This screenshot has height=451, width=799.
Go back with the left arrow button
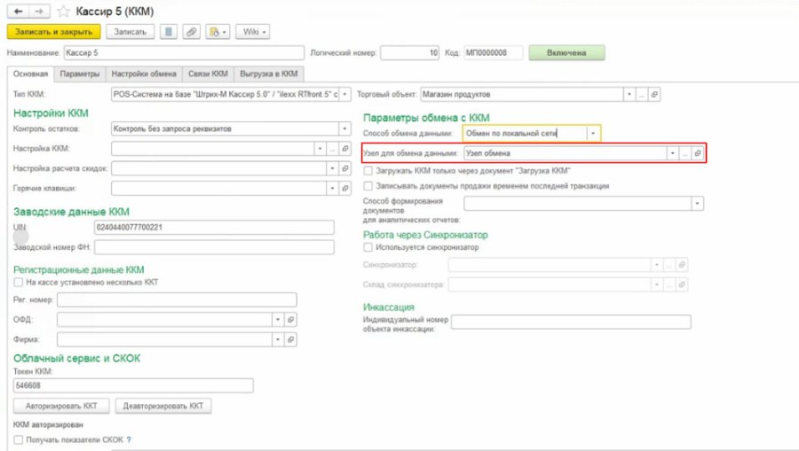(19, 12)
